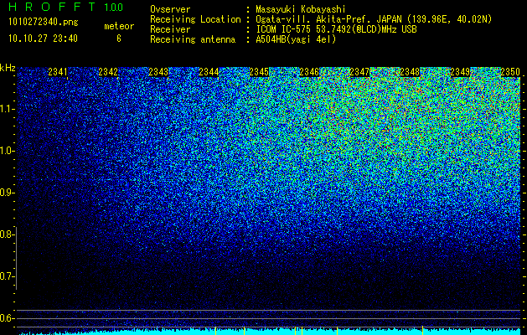Click the last yellow meteor marker after 2348
Screen dimensions: 527x335
(x=422, y=331)
